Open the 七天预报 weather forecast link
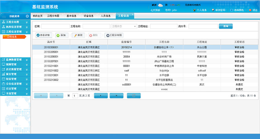This screenshot has width=260, height=139. [155, 10]
